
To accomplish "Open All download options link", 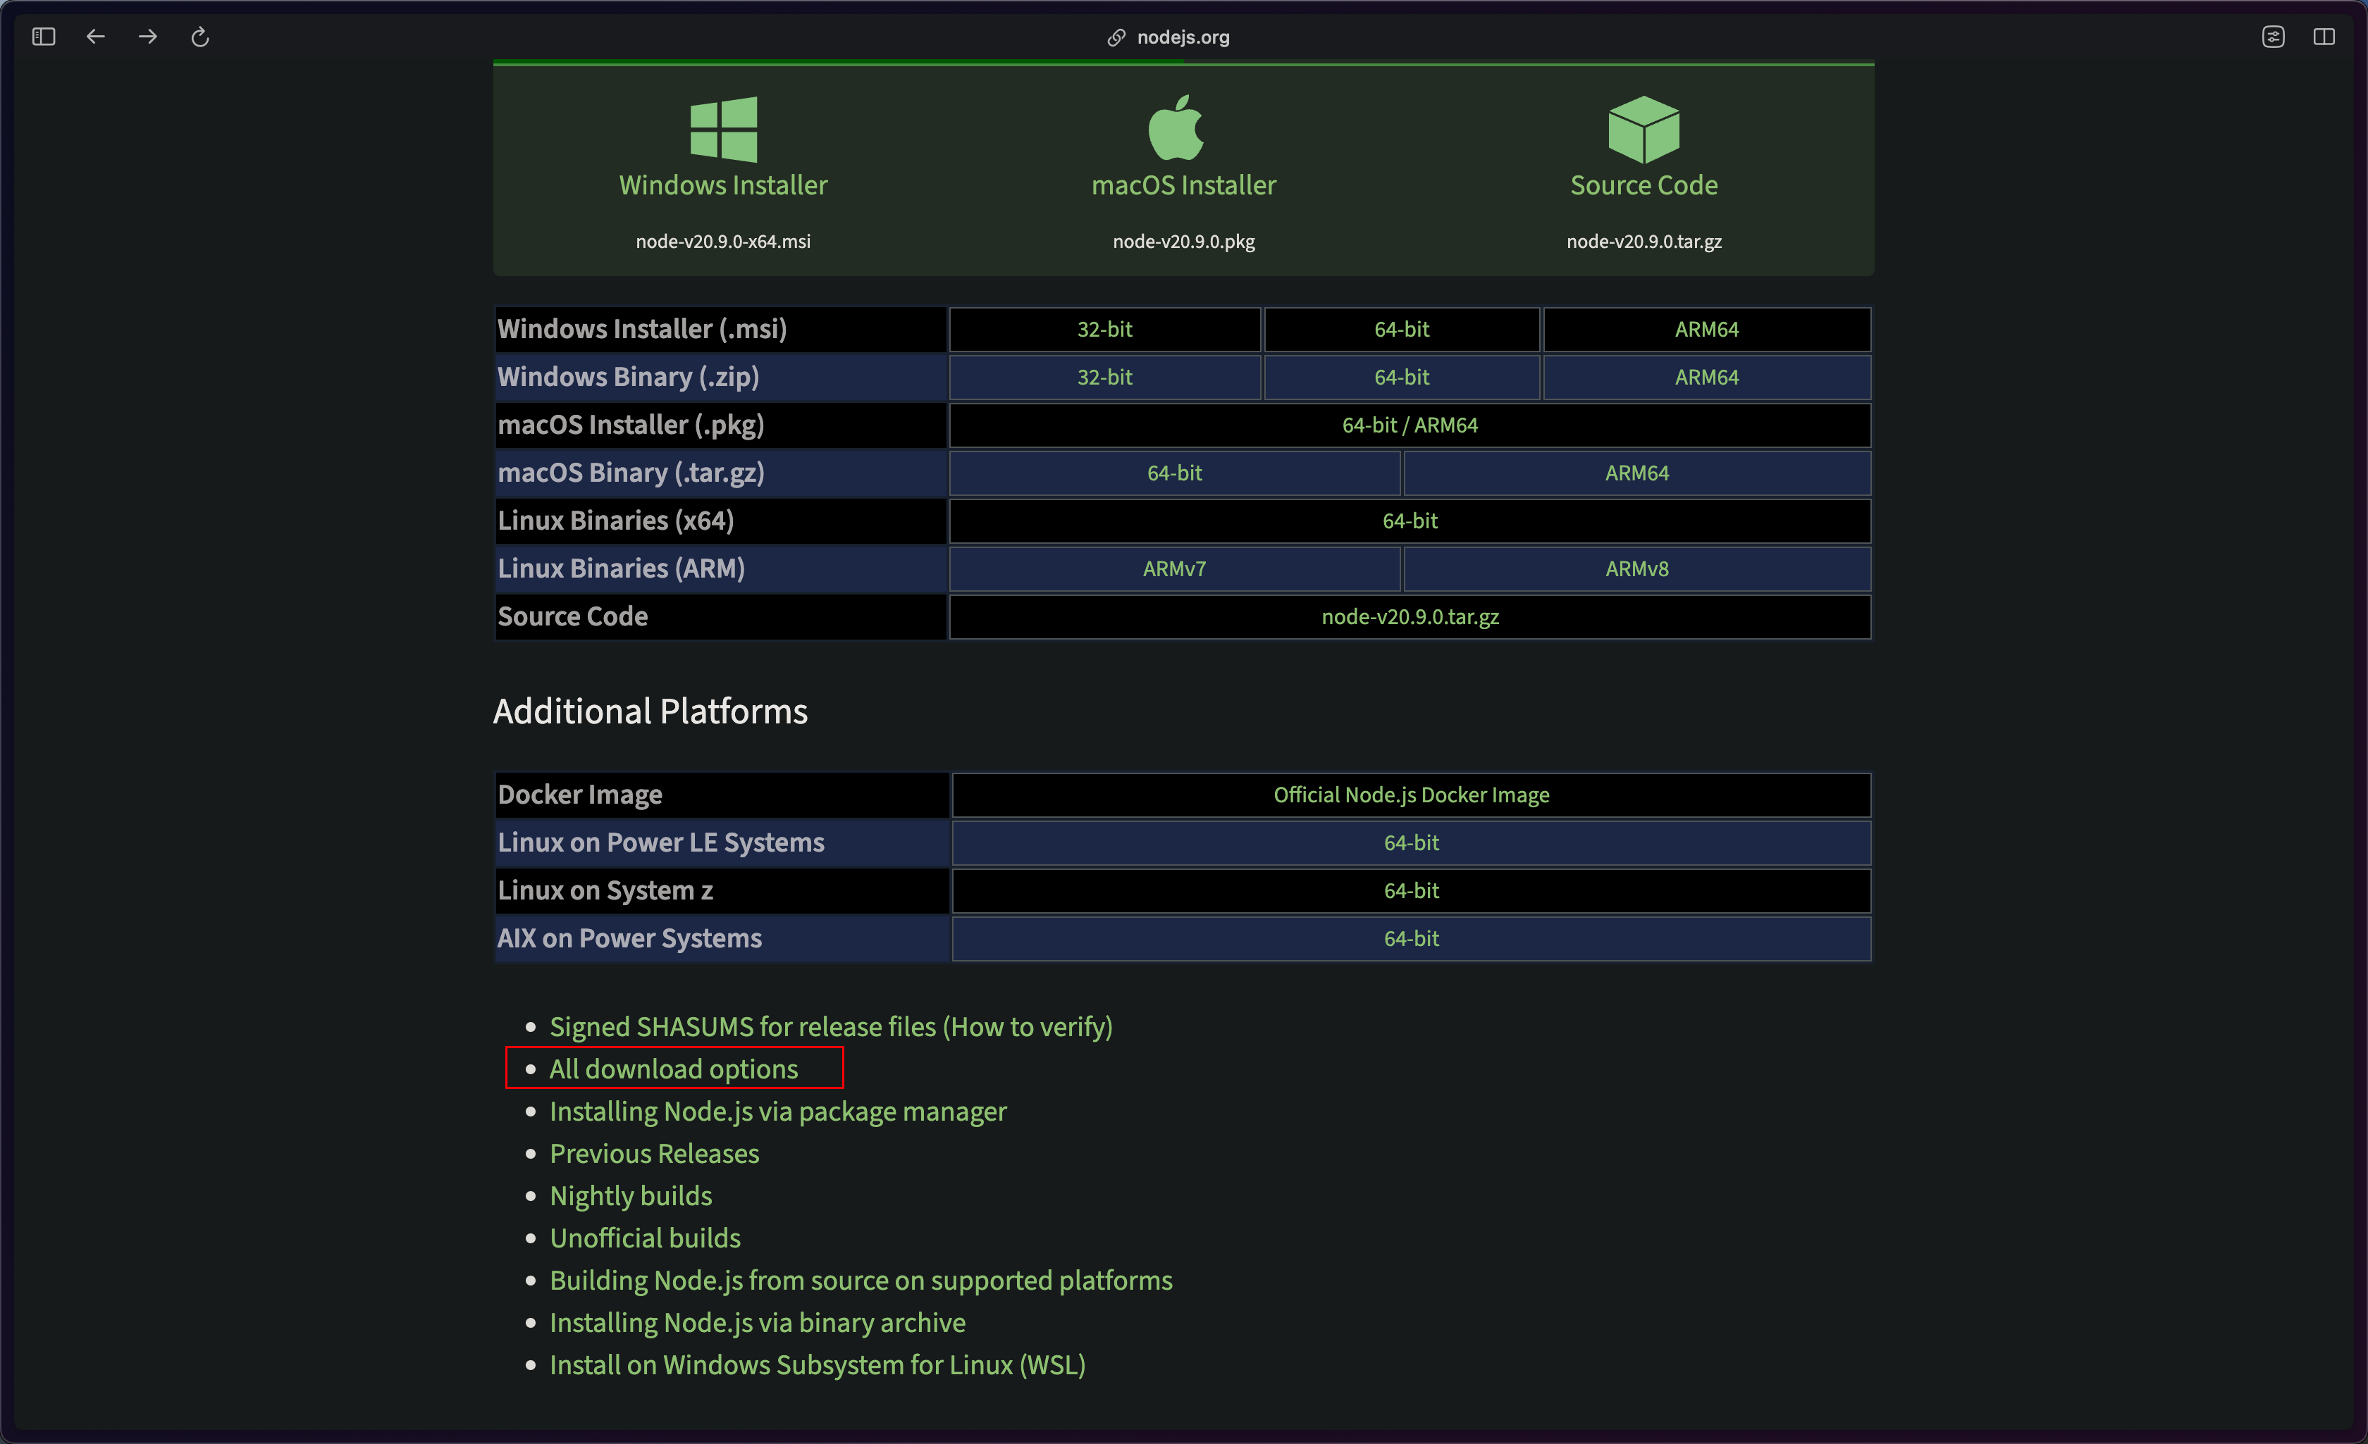I will pos(673,1069).
